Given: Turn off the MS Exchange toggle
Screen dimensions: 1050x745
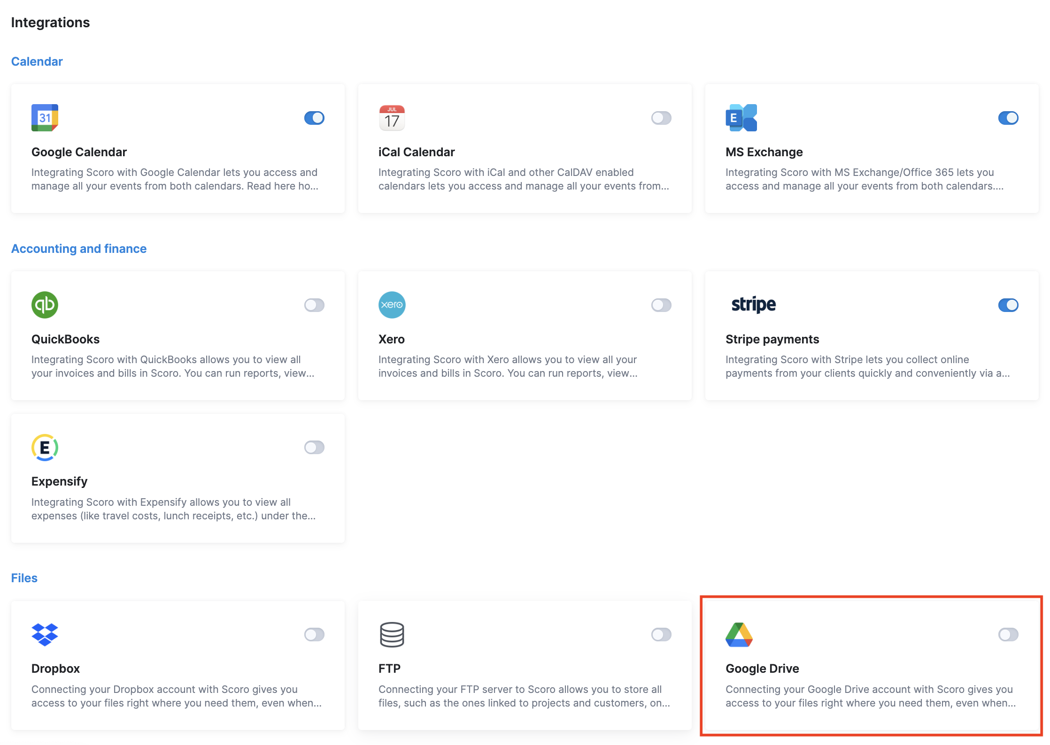Looking at the screenshot, I should pos(1008,118).
